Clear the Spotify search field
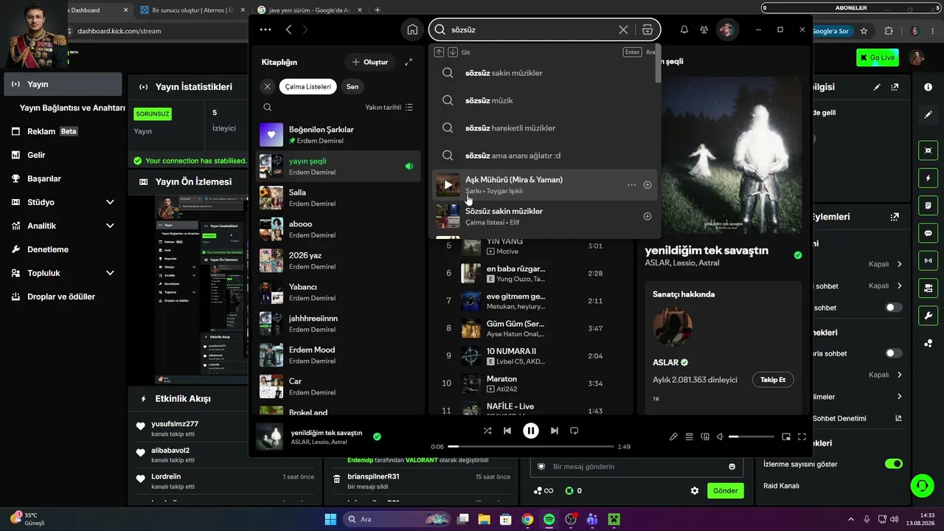Screen dimensions: 944x531 point(623,29)
